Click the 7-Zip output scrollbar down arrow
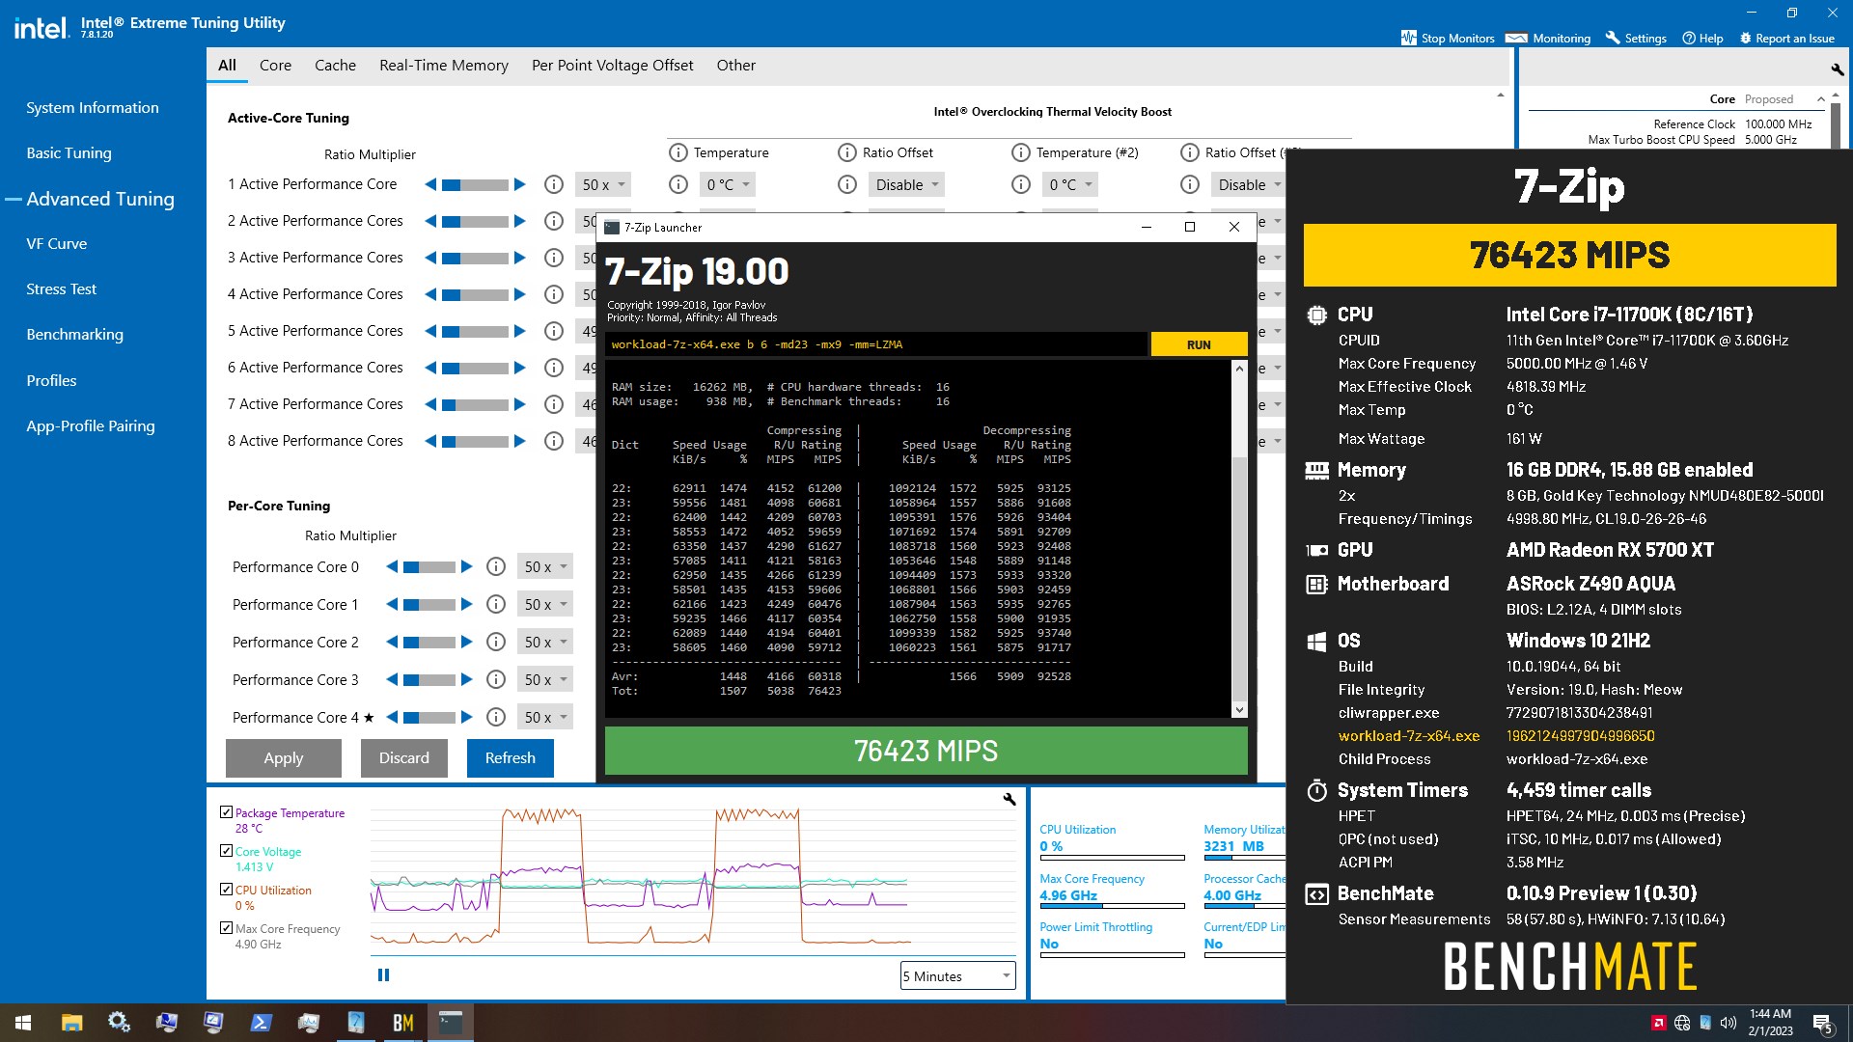 point(1239,710)
